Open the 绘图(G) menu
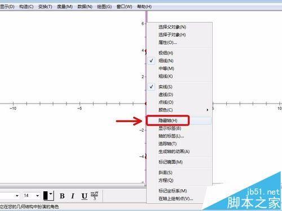Screen dimensions: 282x211 [104, 7]
